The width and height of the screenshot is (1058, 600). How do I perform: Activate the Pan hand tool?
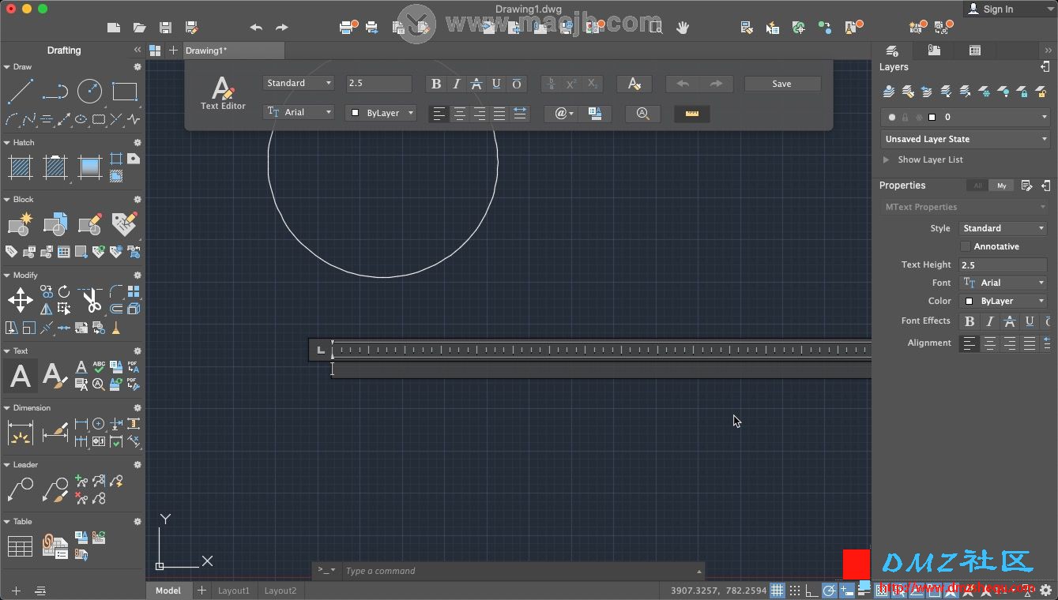pyautogui.click(x=683, y=27)
